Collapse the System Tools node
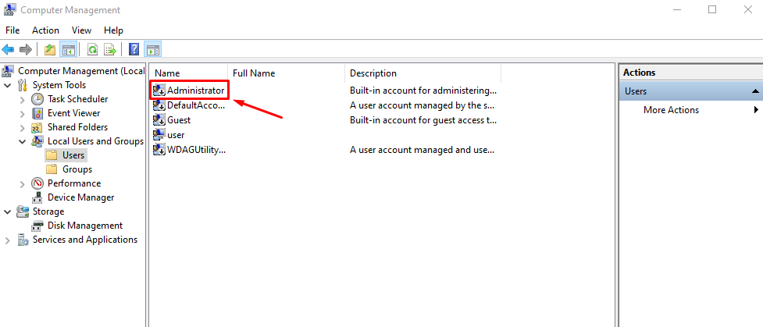 (x=7, y=85)
